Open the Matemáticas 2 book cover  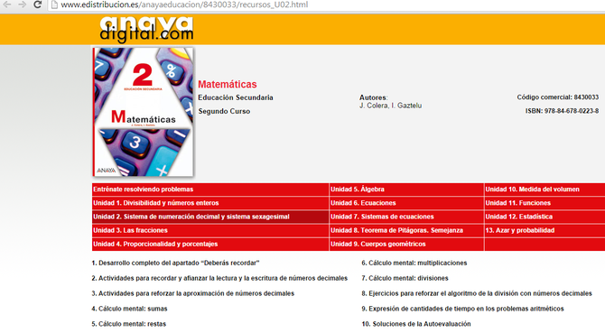(x=144, y=112)
